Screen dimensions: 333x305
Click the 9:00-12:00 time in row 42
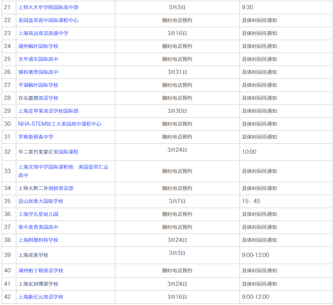pos(255,297)
